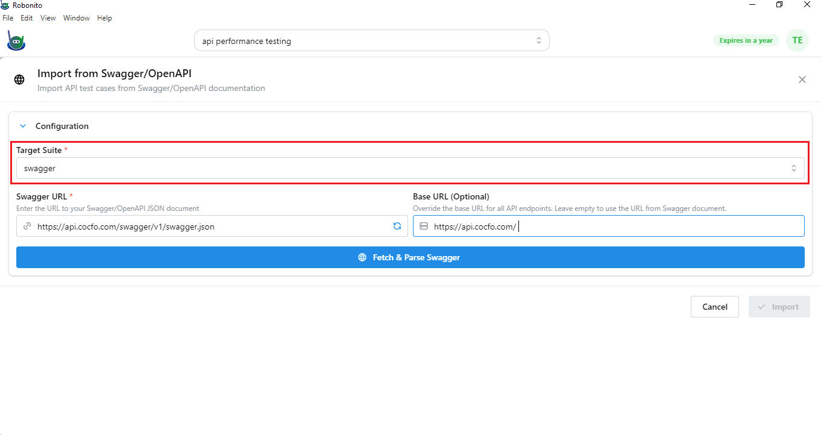Click the globe icon beside Import from Swagger/OpenAPI
Screen dimensions: 821x435
(x=20, y=80)
